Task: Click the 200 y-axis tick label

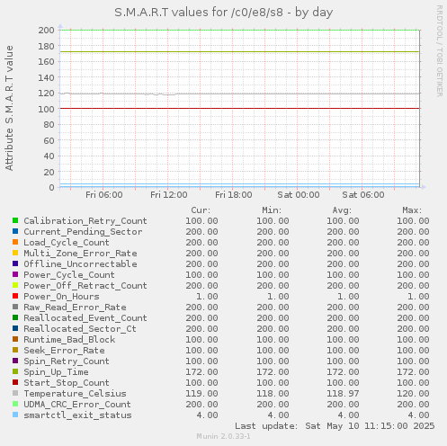Action: (x=46, y=31)
